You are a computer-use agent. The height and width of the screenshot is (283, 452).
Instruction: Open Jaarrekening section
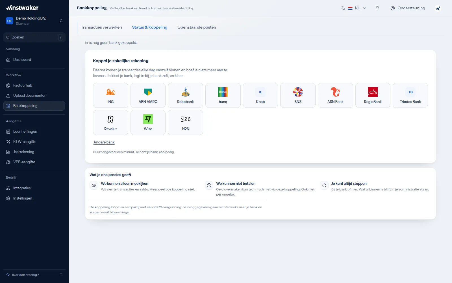coord(34,152)
